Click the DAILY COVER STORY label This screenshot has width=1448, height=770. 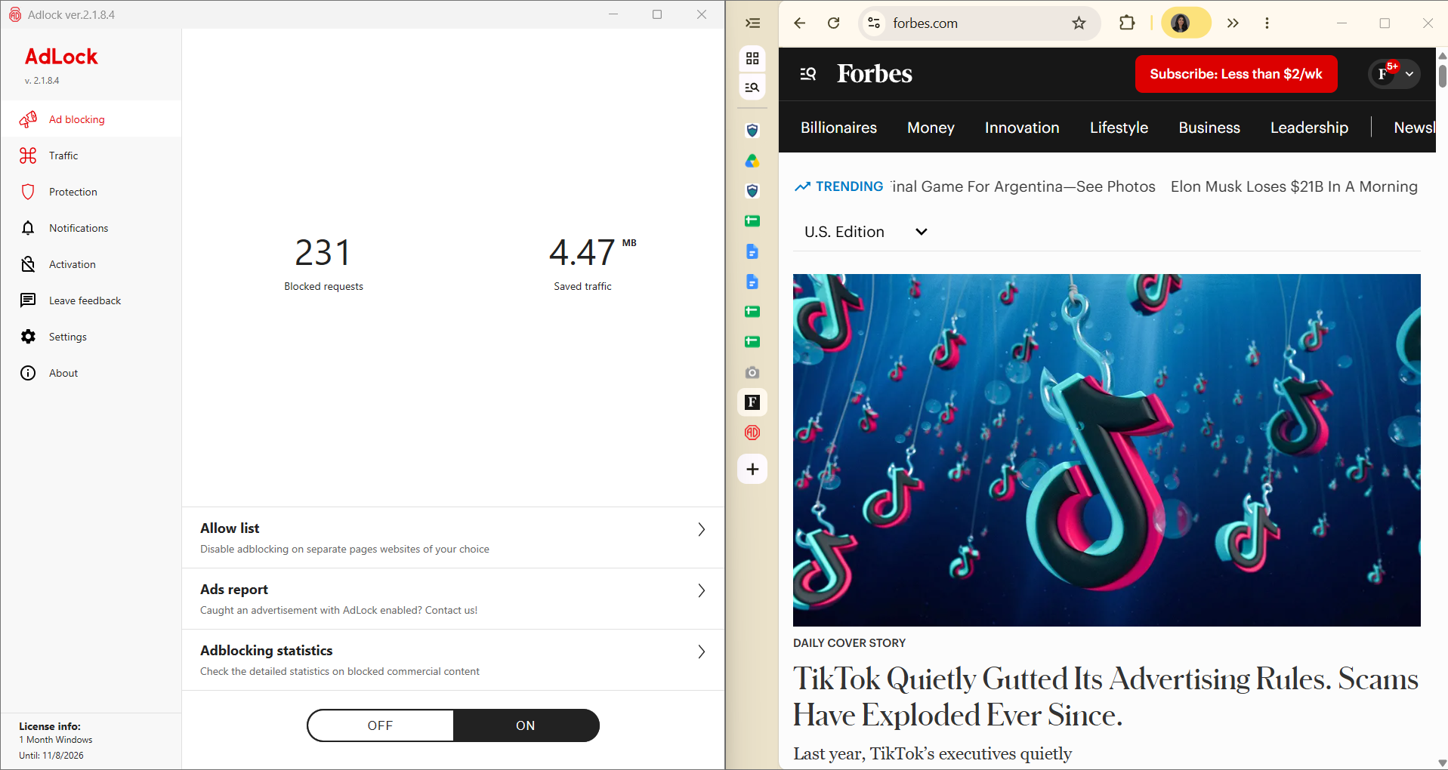coord(849,643)
